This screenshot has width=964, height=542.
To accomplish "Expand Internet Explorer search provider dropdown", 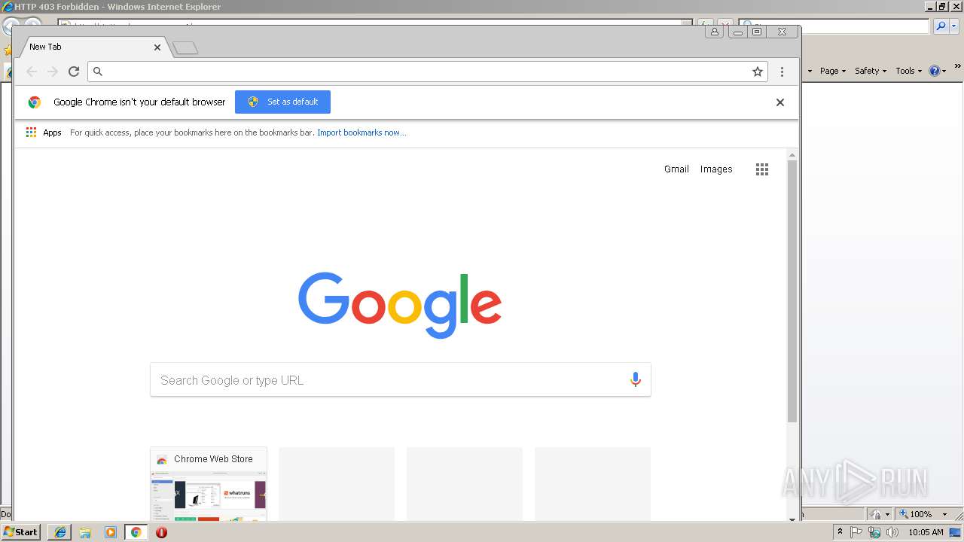I will [955, 26].
